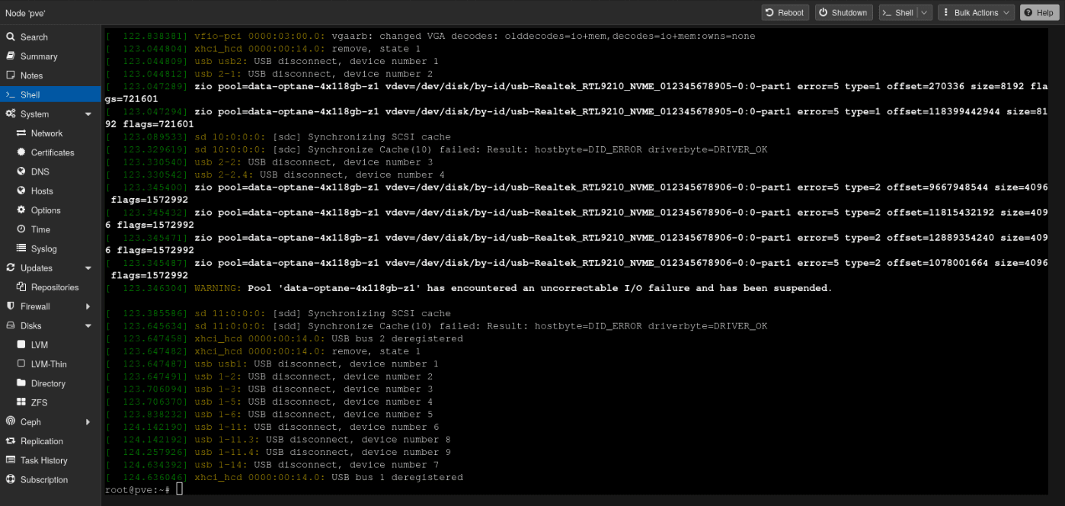Collapse the System section
Viewport: 1065px width, 506px height.
[x=88, y=113]
